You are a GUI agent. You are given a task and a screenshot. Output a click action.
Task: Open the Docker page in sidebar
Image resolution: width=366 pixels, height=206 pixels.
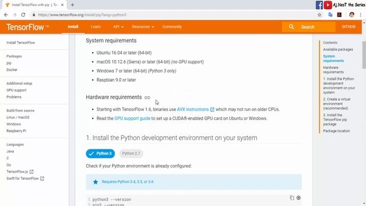12,70
